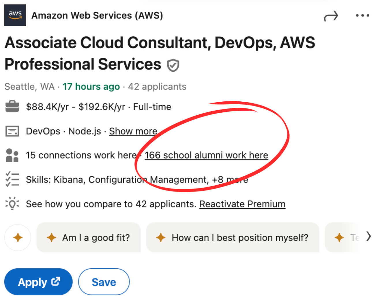
Task: Open 166 school alumni work here link
Action: (206, 155)
